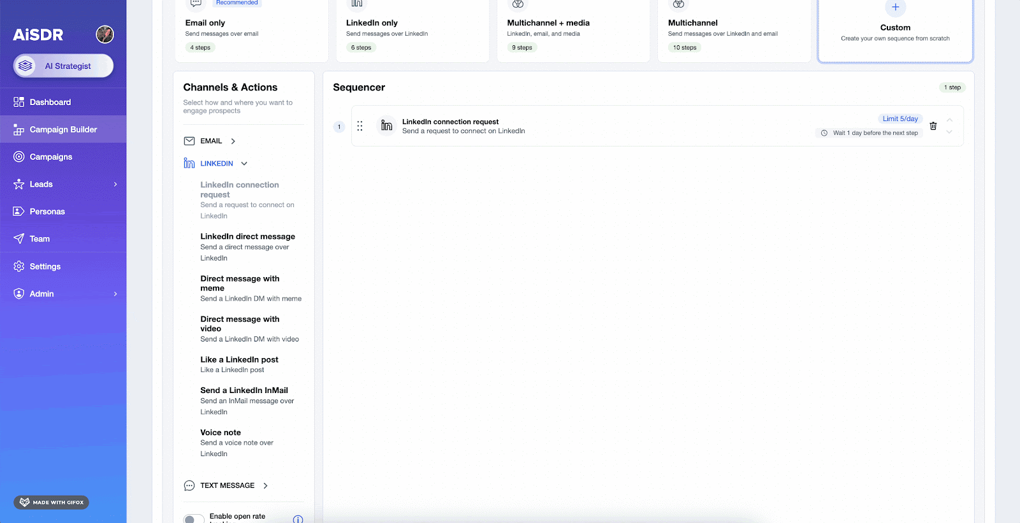
Task: Expand the Leads submenu arrow
Action: point(115,184)
